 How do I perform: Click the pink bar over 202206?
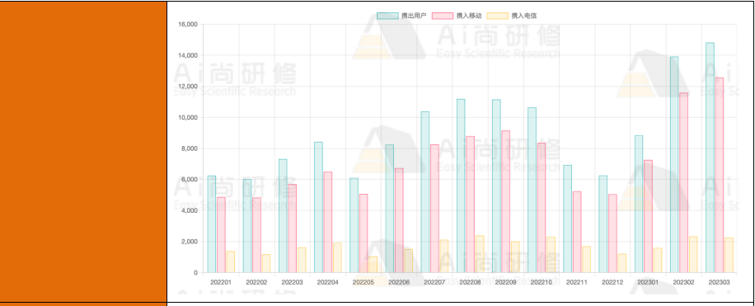pos(399,221)
